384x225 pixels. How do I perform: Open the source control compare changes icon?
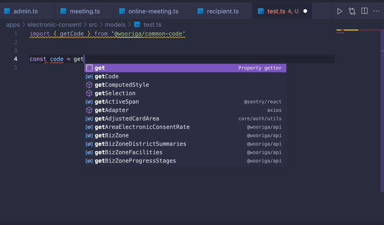tap(352, 11)
